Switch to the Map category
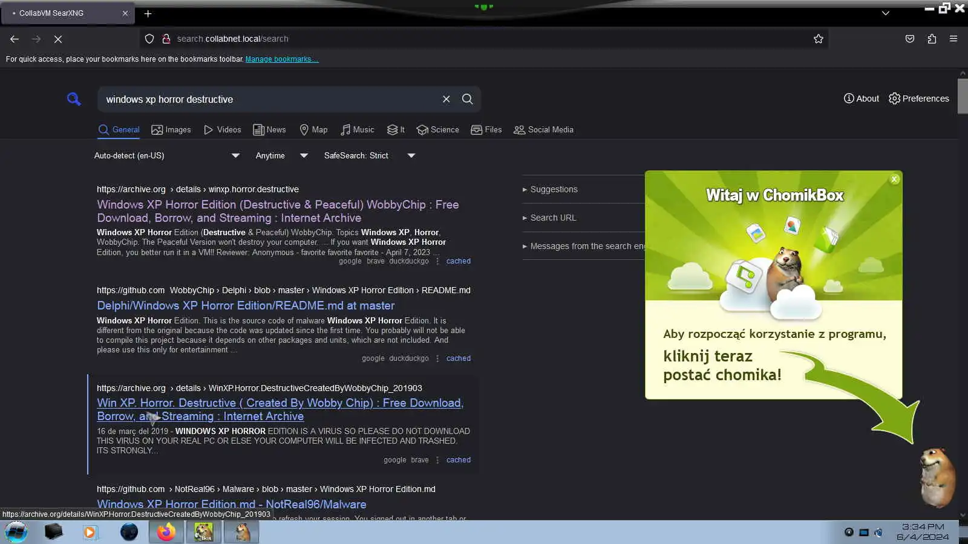 [x=313, y=130]
